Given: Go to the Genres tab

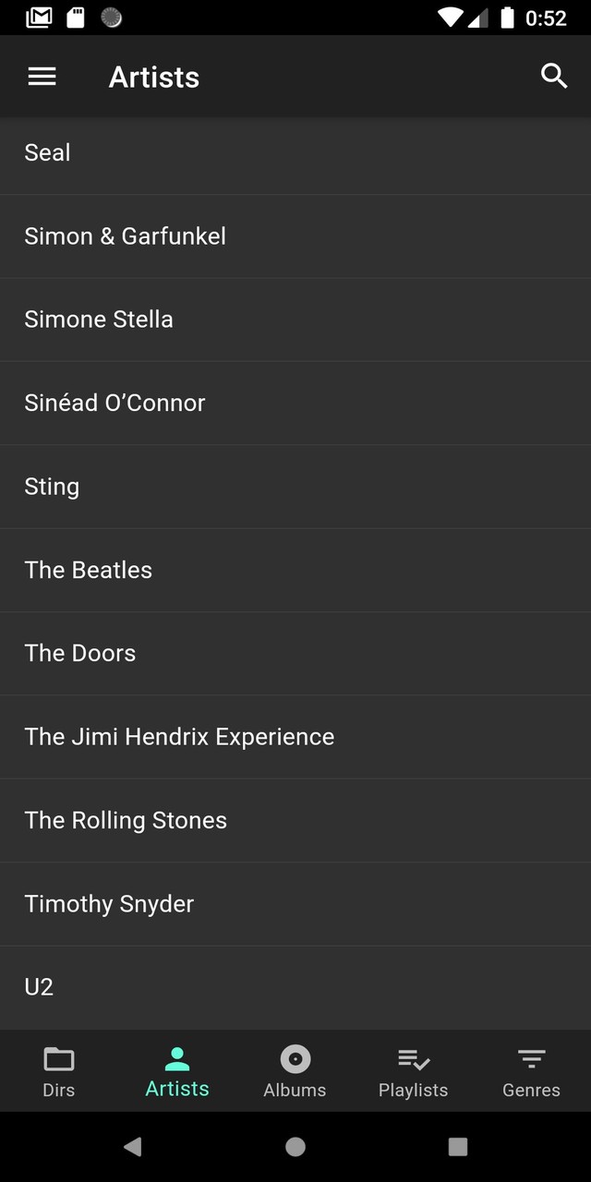Looking at the screenshot, I should pyautogui.click(x=531, y=1071).
